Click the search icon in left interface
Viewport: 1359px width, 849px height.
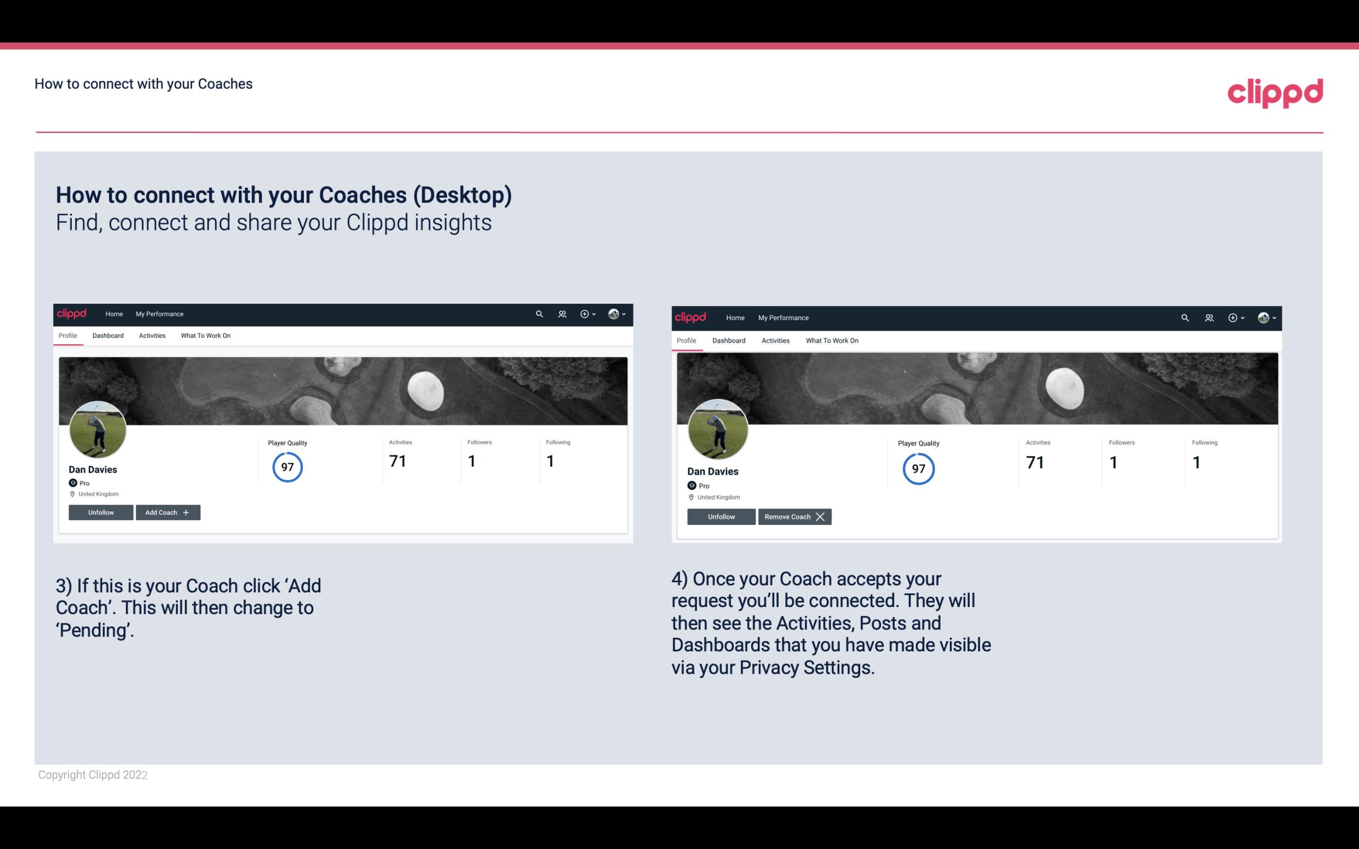click(x=541, y=314)
